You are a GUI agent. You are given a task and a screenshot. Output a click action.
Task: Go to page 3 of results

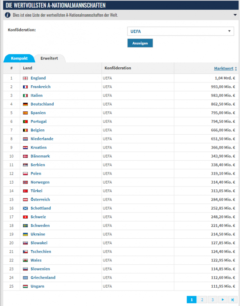tap(213, 299)
